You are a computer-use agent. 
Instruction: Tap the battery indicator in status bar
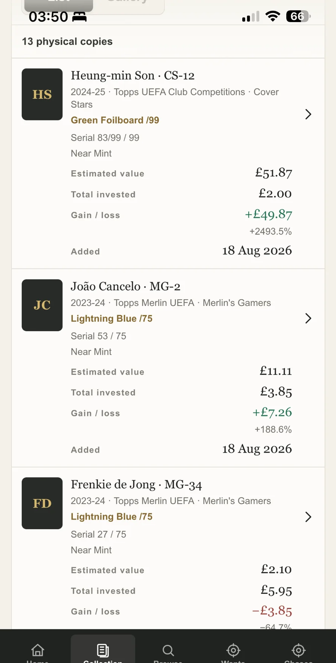pos(298,16)
